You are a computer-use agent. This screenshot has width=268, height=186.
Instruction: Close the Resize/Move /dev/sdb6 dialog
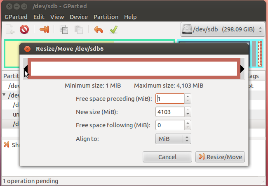click(27, 49)
